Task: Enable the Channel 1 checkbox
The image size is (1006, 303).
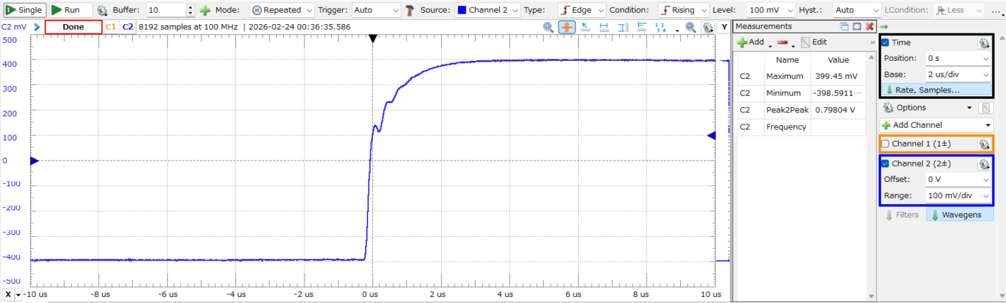Action: click(885, 144)
